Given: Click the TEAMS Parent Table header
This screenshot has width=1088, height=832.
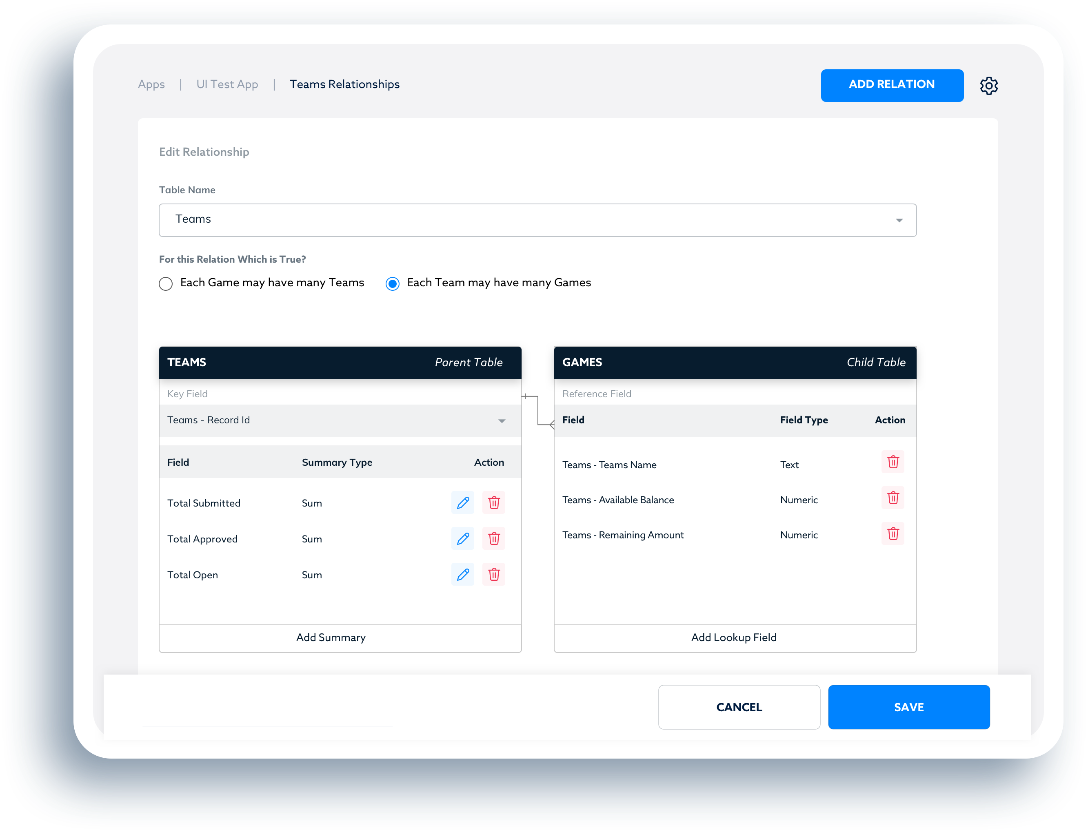Looking at the screenshot, I should coord(340,363).
